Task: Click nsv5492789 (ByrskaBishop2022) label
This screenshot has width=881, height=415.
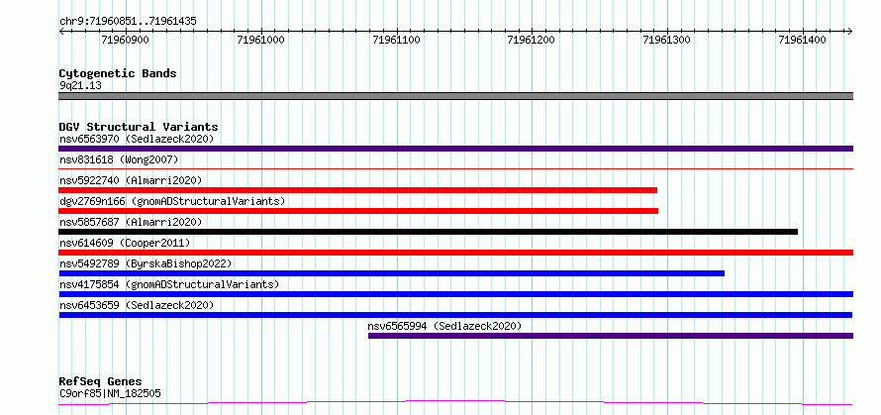Action: click(x=146, y=263)
